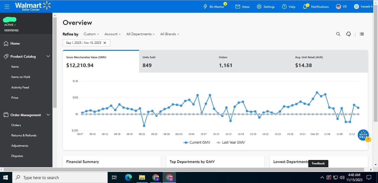Open Settings gear icon
This screenshot has width=378, height=183.
[259, 6]
